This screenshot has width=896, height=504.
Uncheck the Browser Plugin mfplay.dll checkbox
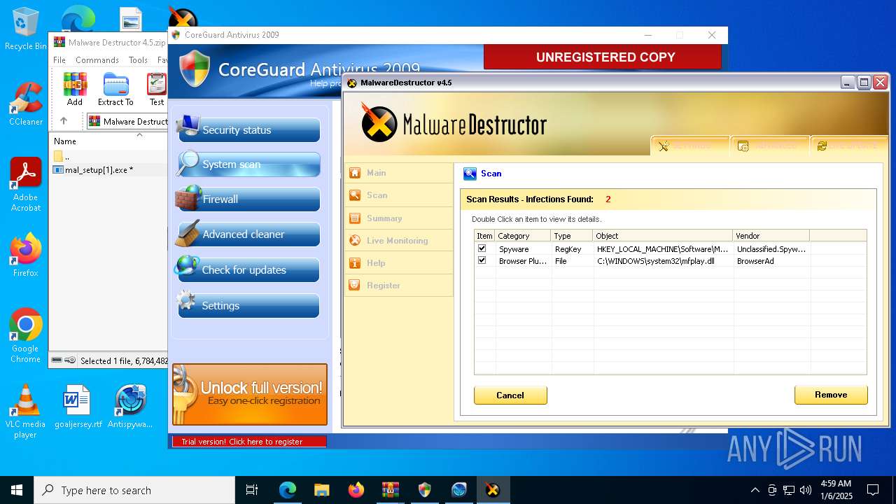(x=482, y=260)
